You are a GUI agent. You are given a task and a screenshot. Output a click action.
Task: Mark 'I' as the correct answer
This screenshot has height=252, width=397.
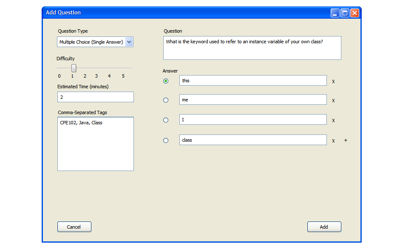pyautogui.click(x=166, y=120)
